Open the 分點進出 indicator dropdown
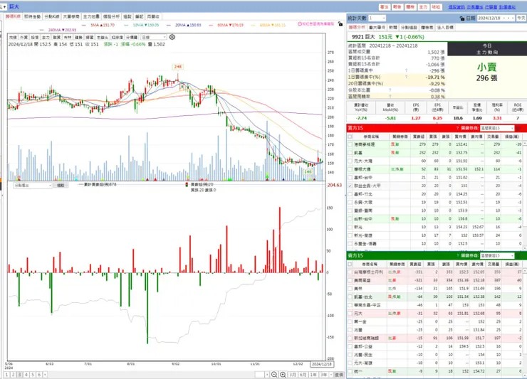This screenshot has height=379, width=527. tap(33, 186)
